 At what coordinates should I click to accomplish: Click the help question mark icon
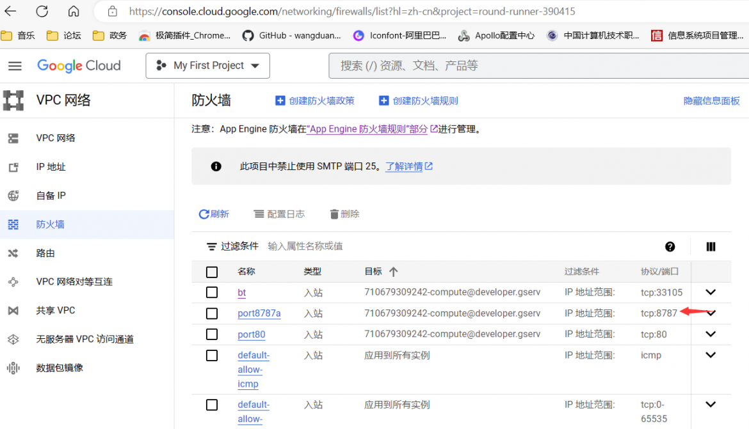(x=670, y=246)
